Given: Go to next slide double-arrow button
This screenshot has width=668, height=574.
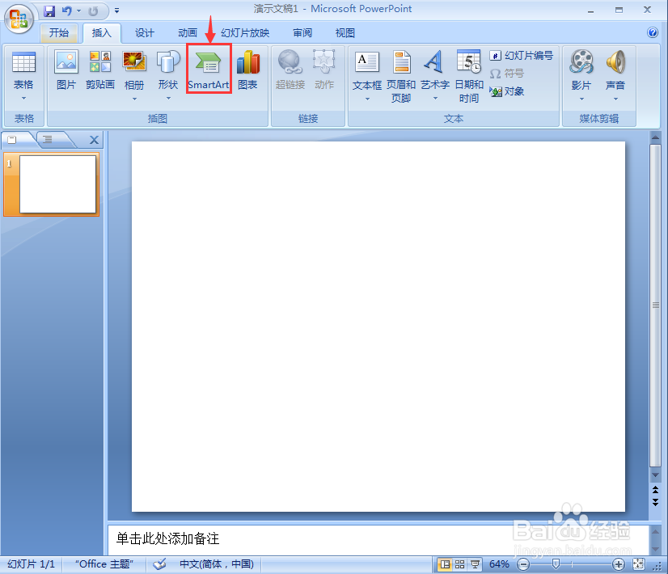Looking at the screenshot, I should (655, 502).
